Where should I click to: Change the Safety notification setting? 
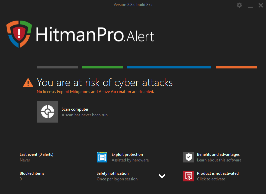click(117, 176)
